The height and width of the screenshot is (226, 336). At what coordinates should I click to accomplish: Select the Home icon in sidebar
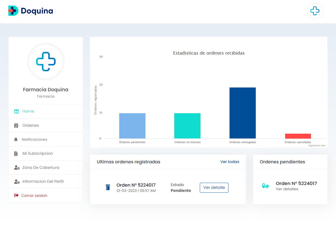point(16,111)
